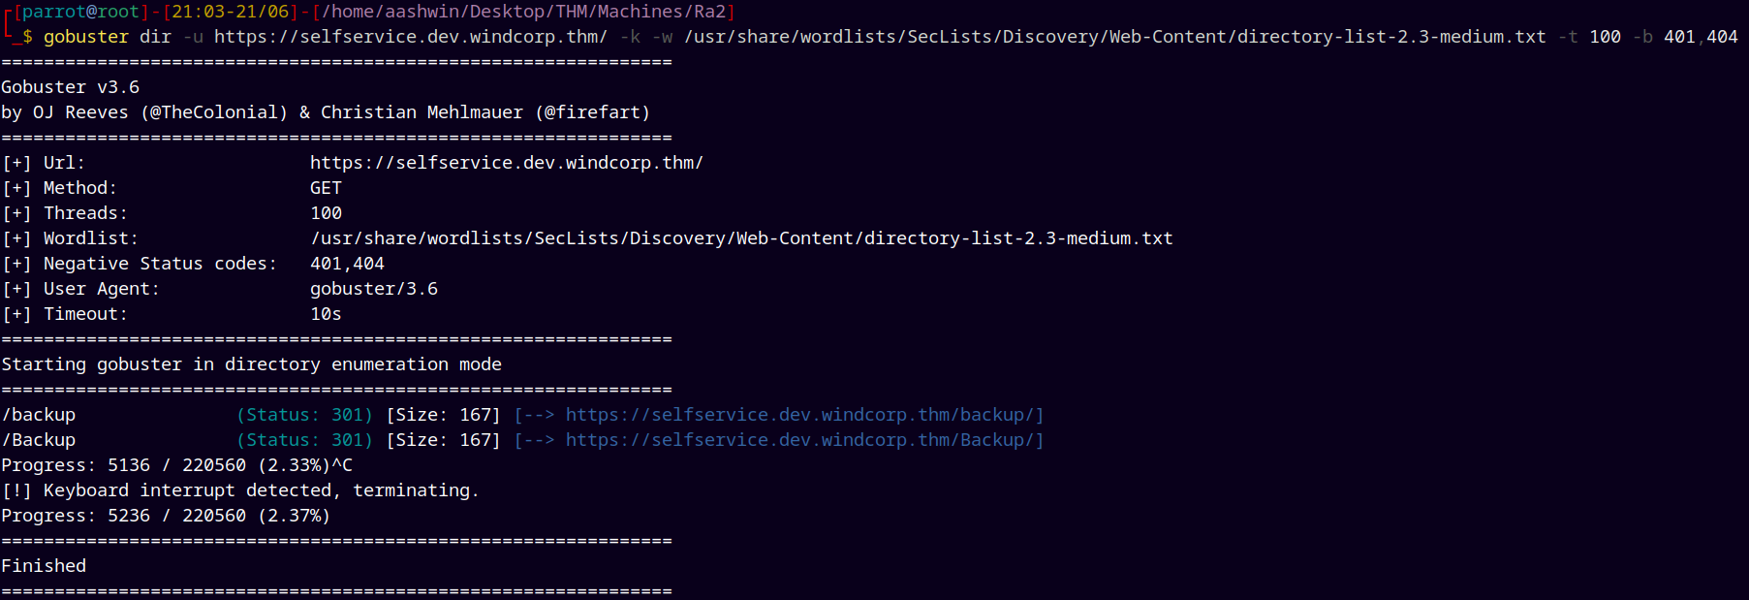Viewport: 1749px width, 600px height.
Task: Click the target URL in the command line
Action: pos(411,37)
